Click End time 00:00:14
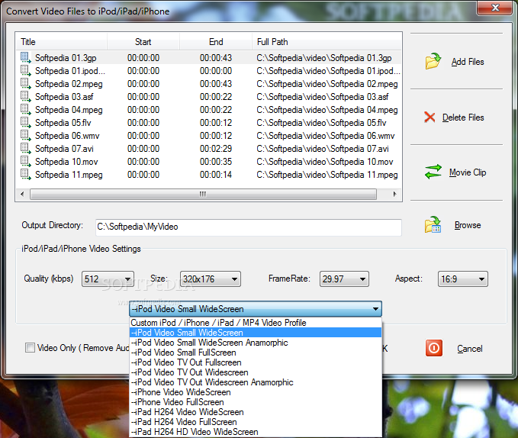Screen dimensions: 518x438 tap(216, 175)
